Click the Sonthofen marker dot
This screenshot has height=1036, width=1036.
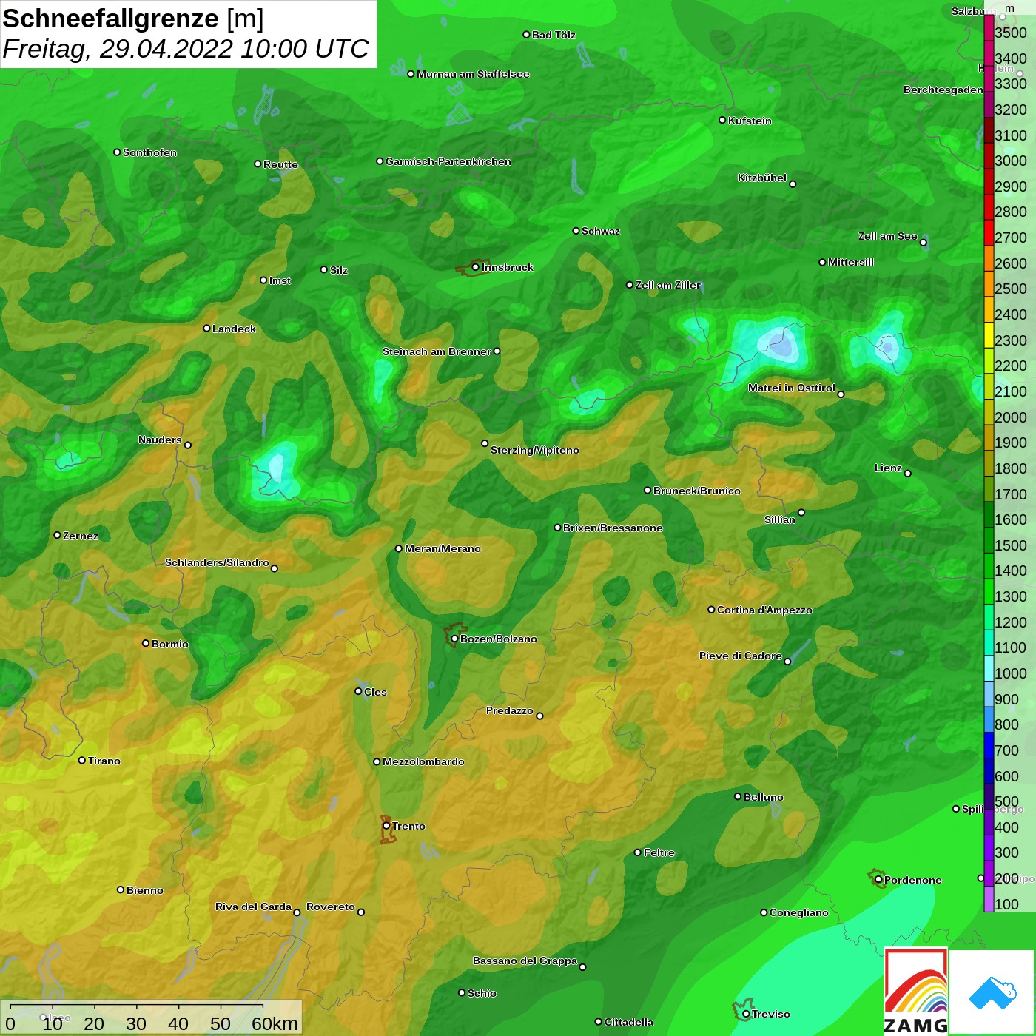click(x=117, y=152)
